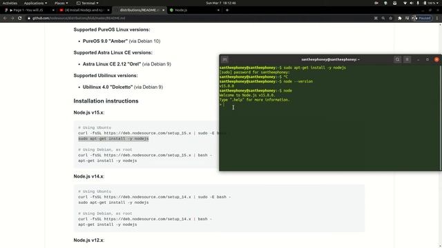
Task: Click the microphone tray icon
Action: (418, 3)
